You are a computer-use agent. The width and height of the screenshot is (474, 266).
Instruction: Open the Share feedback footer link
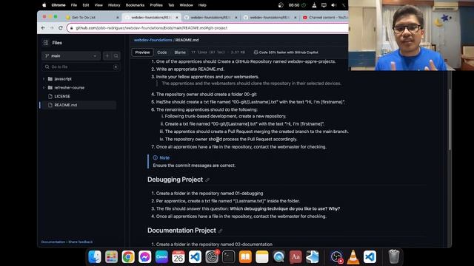pos(81,242)
